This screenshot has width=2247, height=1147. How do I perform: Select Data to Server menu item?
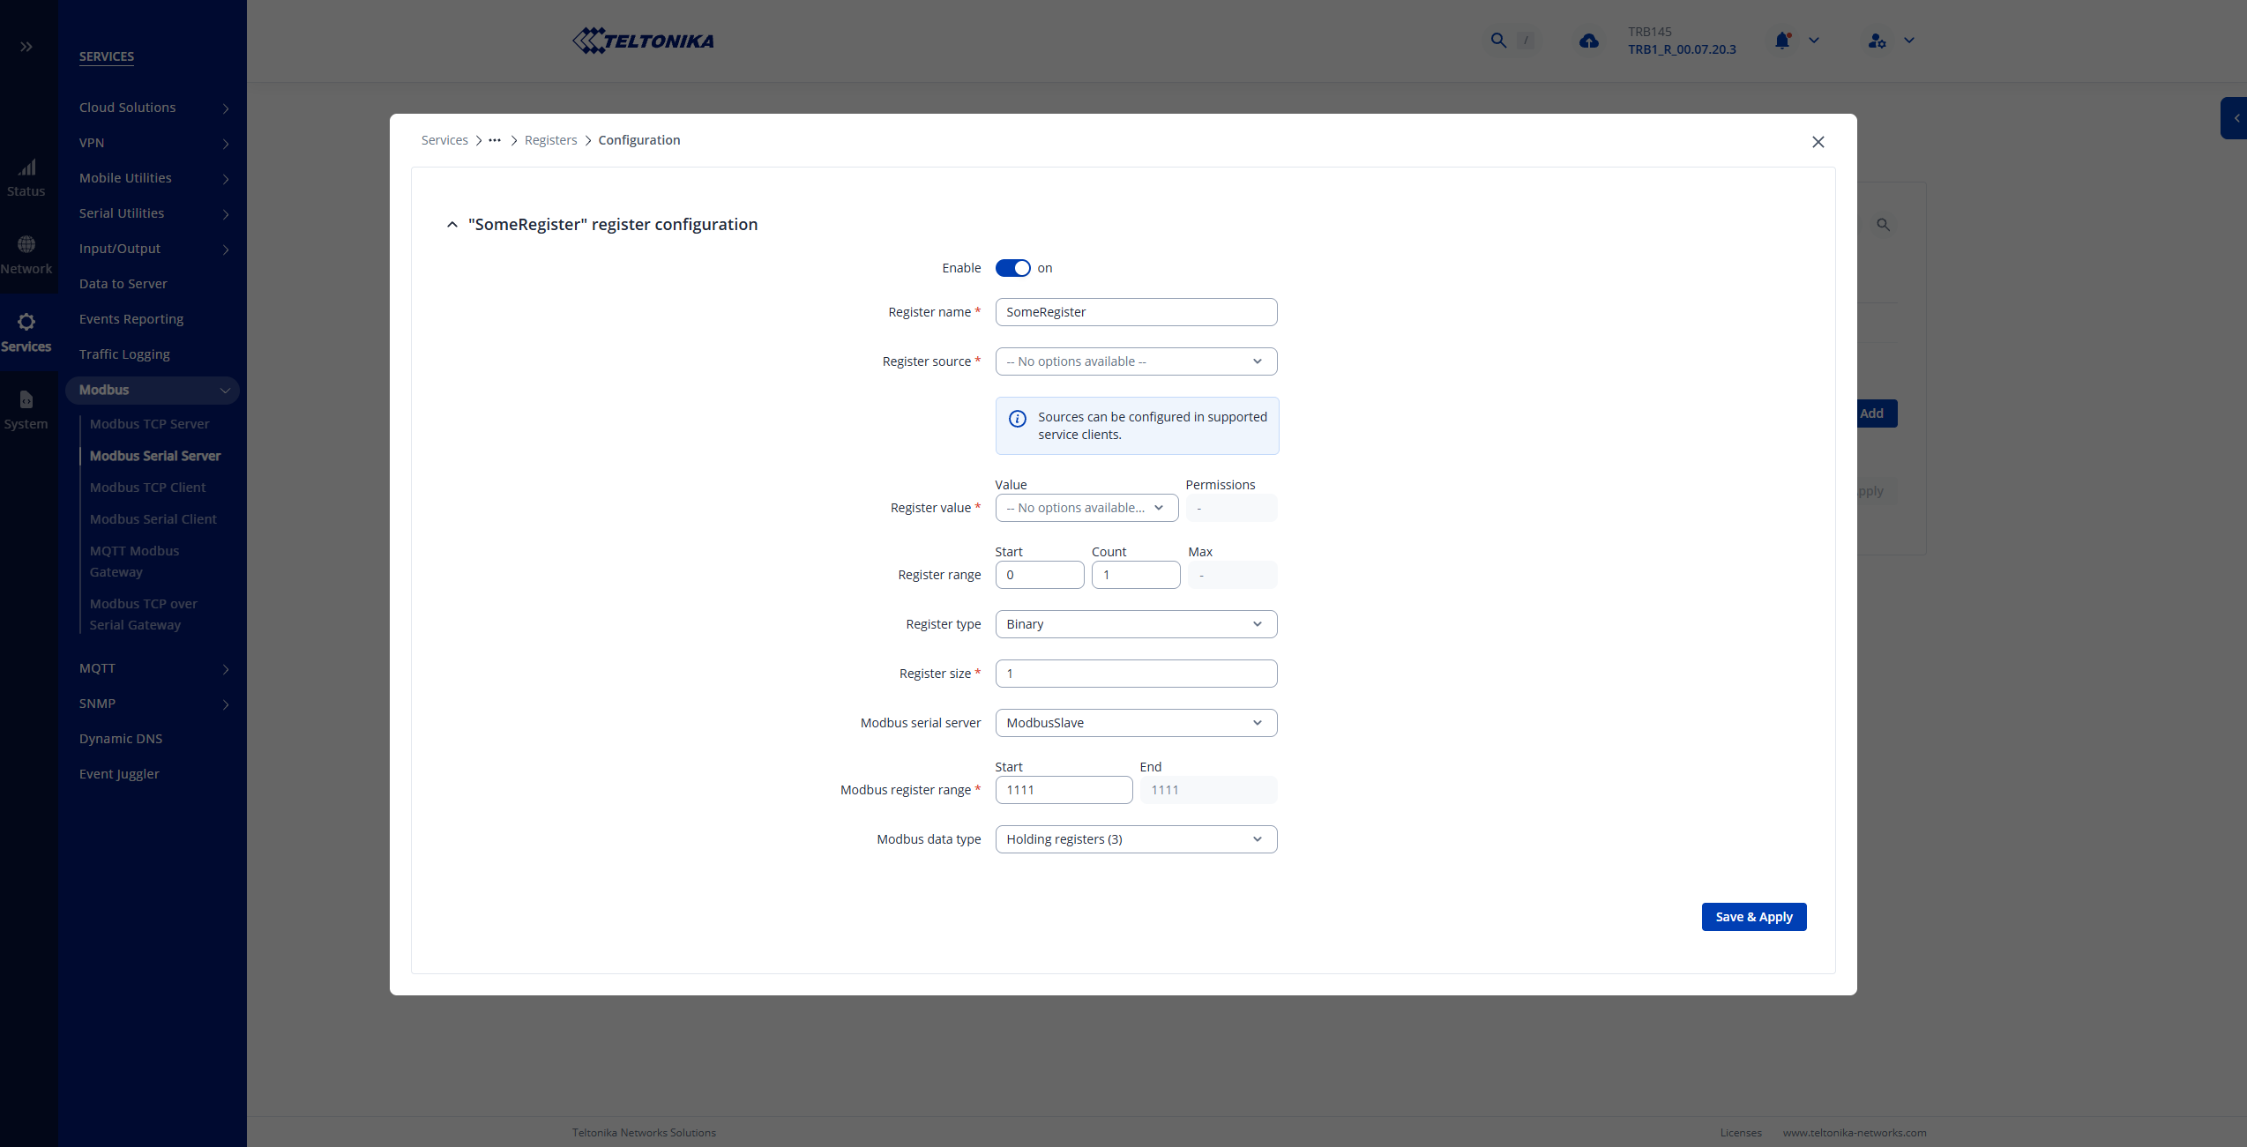(x=123, y=284)
